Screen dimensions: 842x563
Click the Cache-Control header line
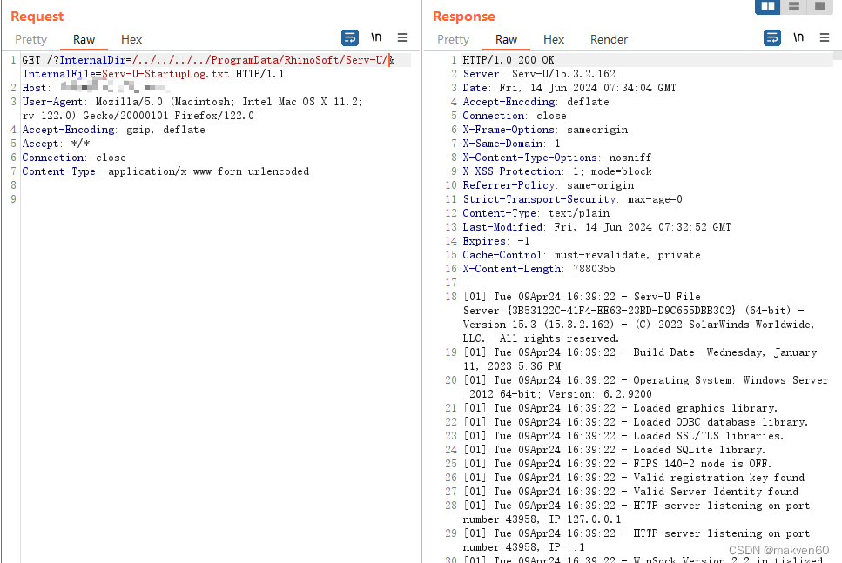coord(582,255)
